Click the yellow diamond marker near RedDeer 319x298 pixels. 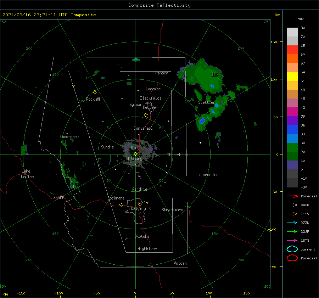coord(146,115)
